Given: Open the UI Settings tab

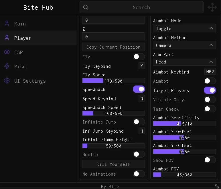Looking at the screenshot, I should [30, 81].
